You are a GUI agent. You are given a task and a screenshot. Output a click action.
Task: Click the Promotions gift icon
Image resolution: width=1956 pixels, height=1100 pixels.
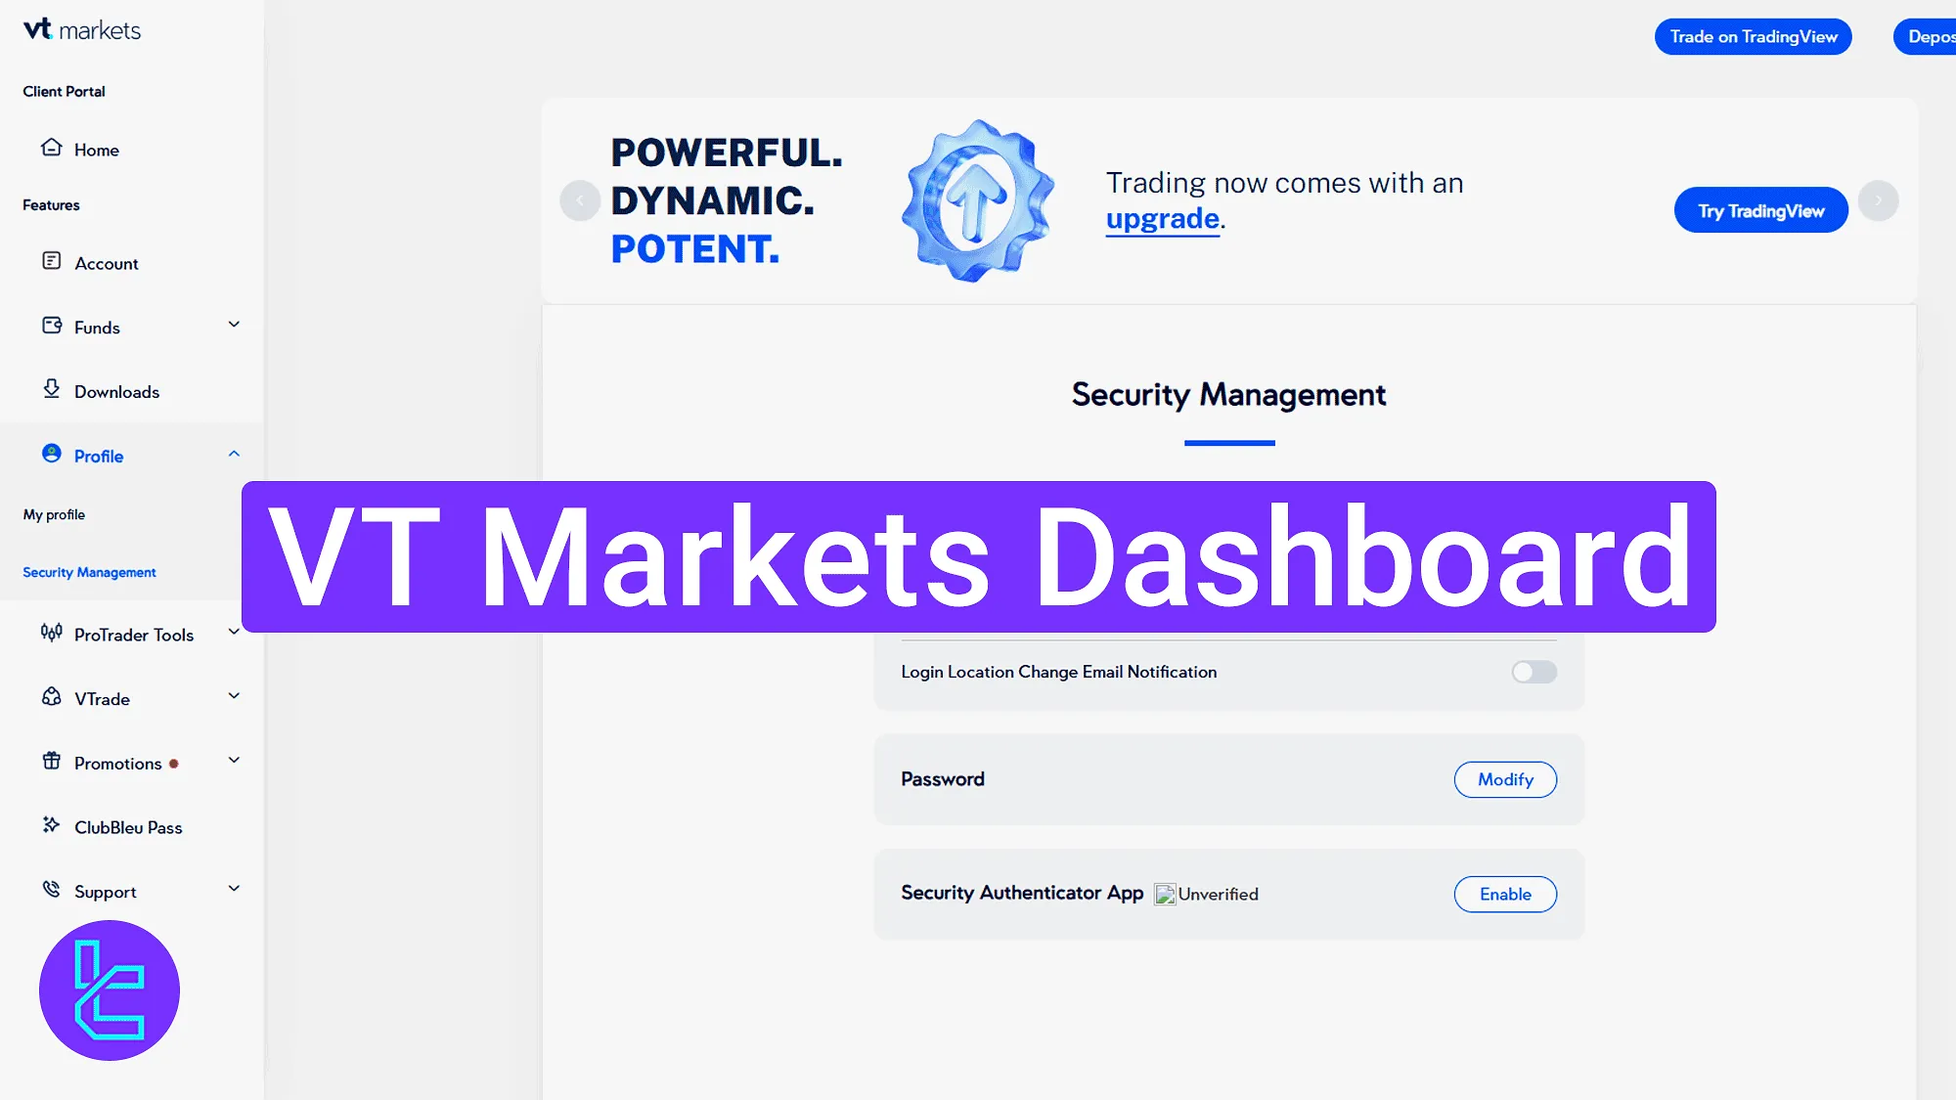[x=51, y=761]
